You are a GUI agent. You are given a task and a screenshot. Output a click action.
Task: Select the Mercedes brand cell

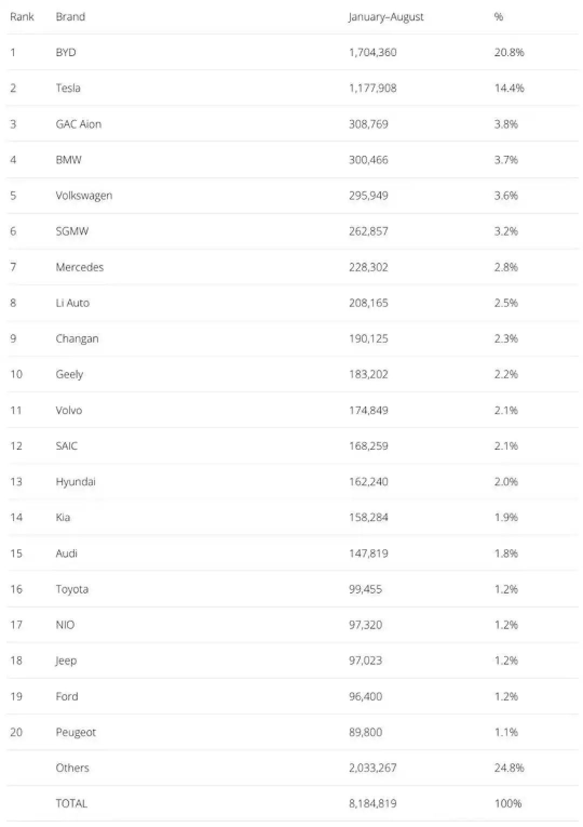click(80, 267)
